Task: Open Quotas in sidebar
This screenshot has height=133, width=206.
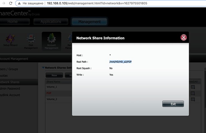Action: point(4,76)
